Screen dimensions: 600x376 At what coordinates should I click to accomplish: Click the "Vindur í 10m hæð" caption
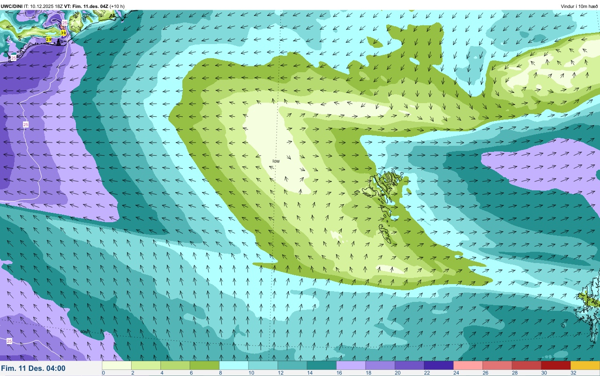pyautogui.click(x=579, y=6)
